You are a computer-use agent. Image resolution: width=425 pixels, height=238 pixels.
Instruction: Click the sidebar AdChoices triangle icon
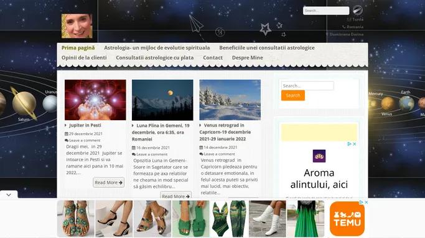[x=349, y=144]
